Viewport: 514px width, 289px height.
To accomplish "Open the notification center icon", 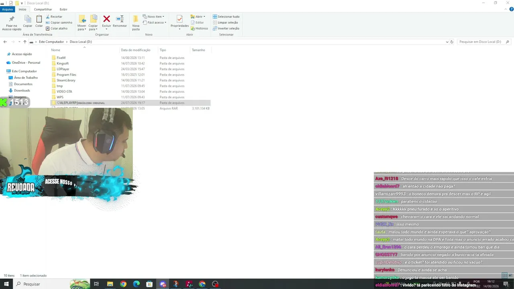I will tap(507, 285).
